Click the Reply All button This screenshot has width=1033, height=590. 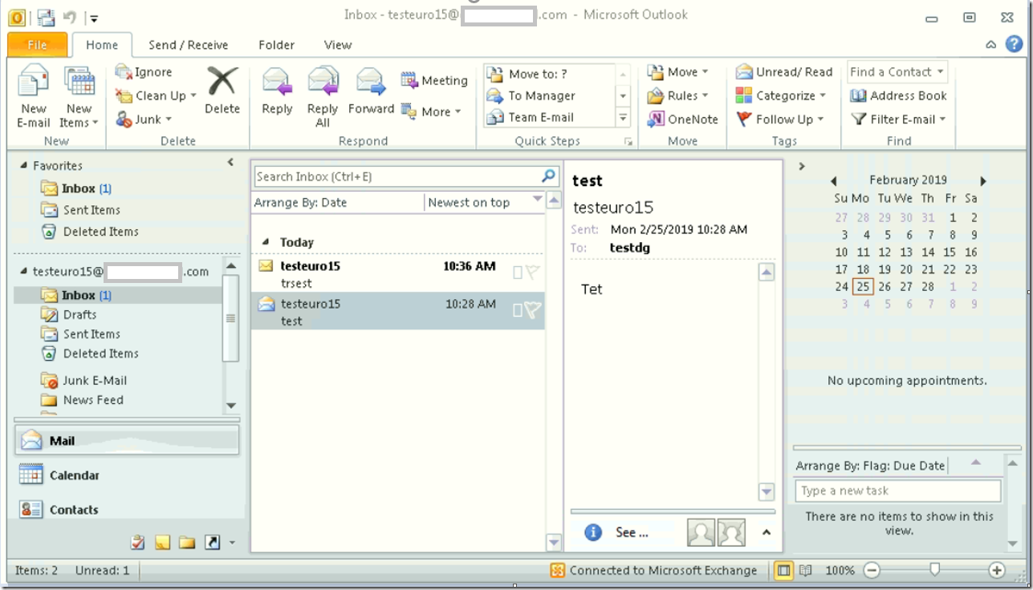(x=323, y=97)
